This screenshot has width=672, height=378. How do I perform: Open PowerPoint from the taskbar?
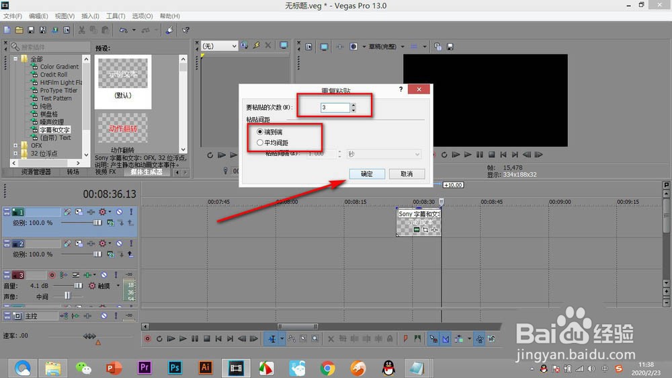click(x=114, y=368)
